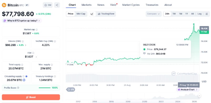The height and width of the screenshot is (103, 211).
Task: Show info for Volume (24h)
Action: pyautogui.click(x=23, y=41)
